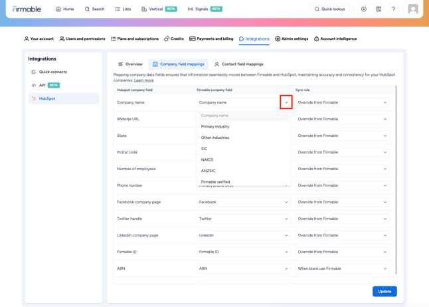Open sync rule dropdown for LinkedIn company page
This screenshot has width=429, height=307.
[343, 235]
